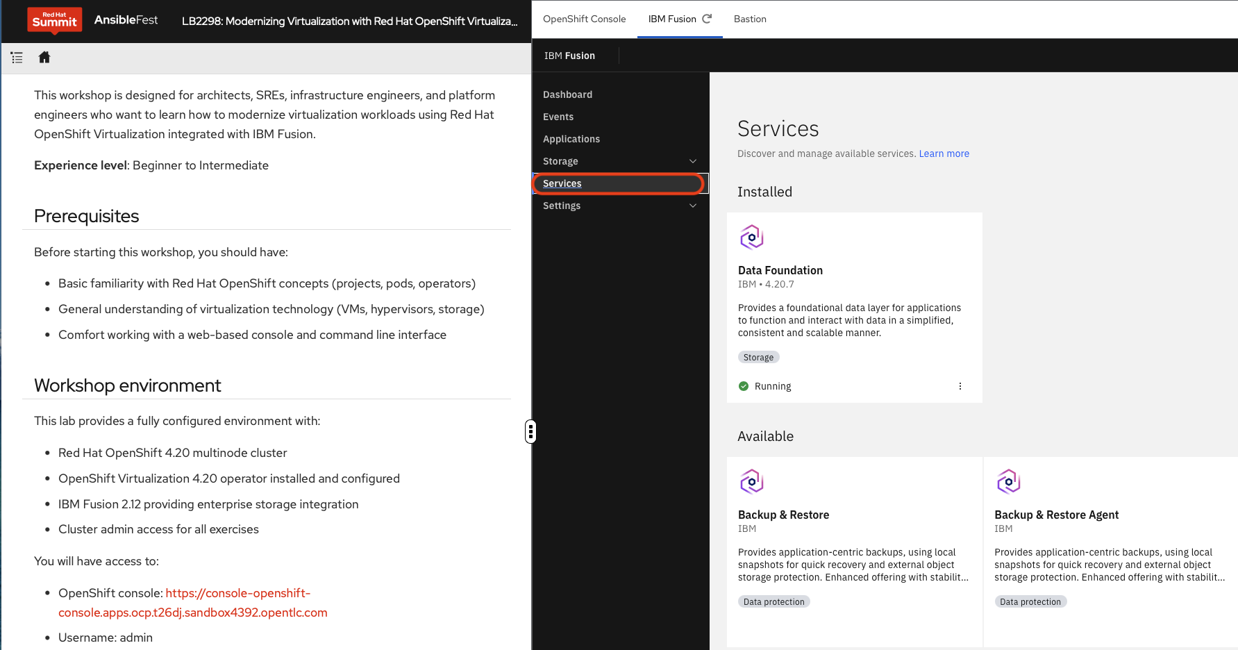Switch to the Bastion tab

coord(750,19)
